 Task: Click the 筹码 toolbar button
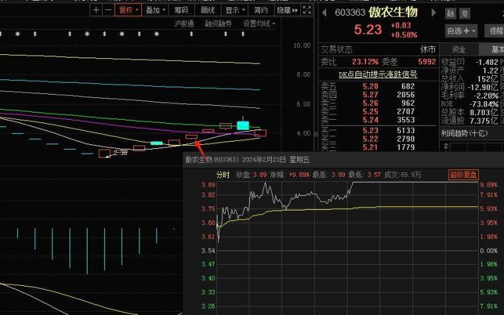click(181, 11)
